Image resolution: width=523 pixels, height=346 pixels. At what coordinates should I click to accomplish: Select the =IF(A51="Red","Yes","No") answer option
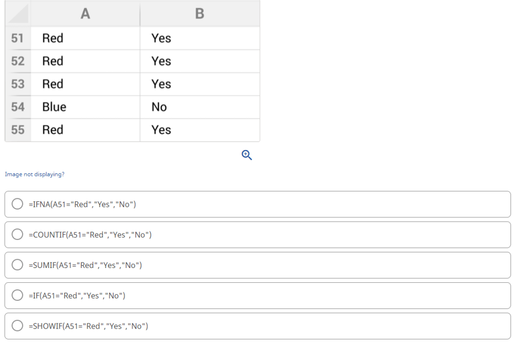(x=16, y=295)
